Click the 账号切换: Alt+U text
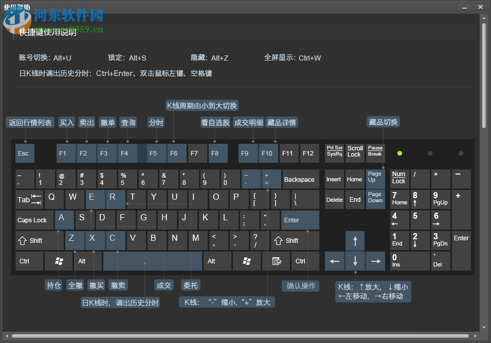This screenshot has width=491, height=343. pyautogui.click(x=45, y=58)
